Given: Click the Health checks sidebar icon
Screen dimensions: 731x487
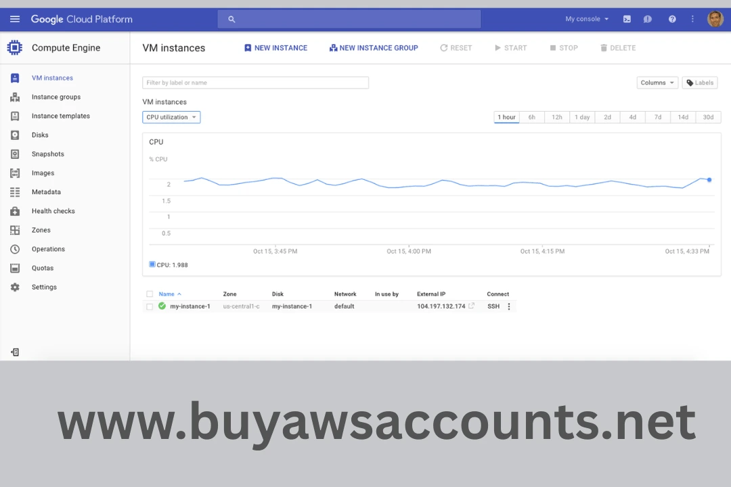Looking at the screenshot, I should coord(15,211).
